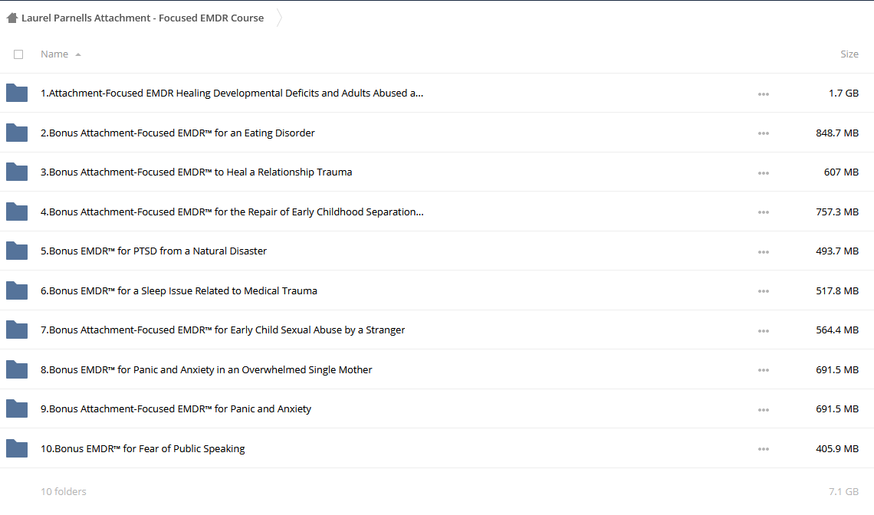
Task: Sort files by the Name column
Action: (x=54, y=54)
